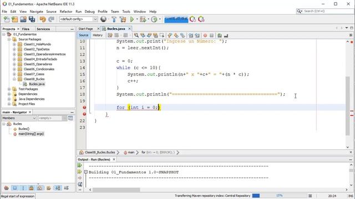Screen dimensions: 355x199
Task: Click the New File toolbar icon
Action: 7,19
